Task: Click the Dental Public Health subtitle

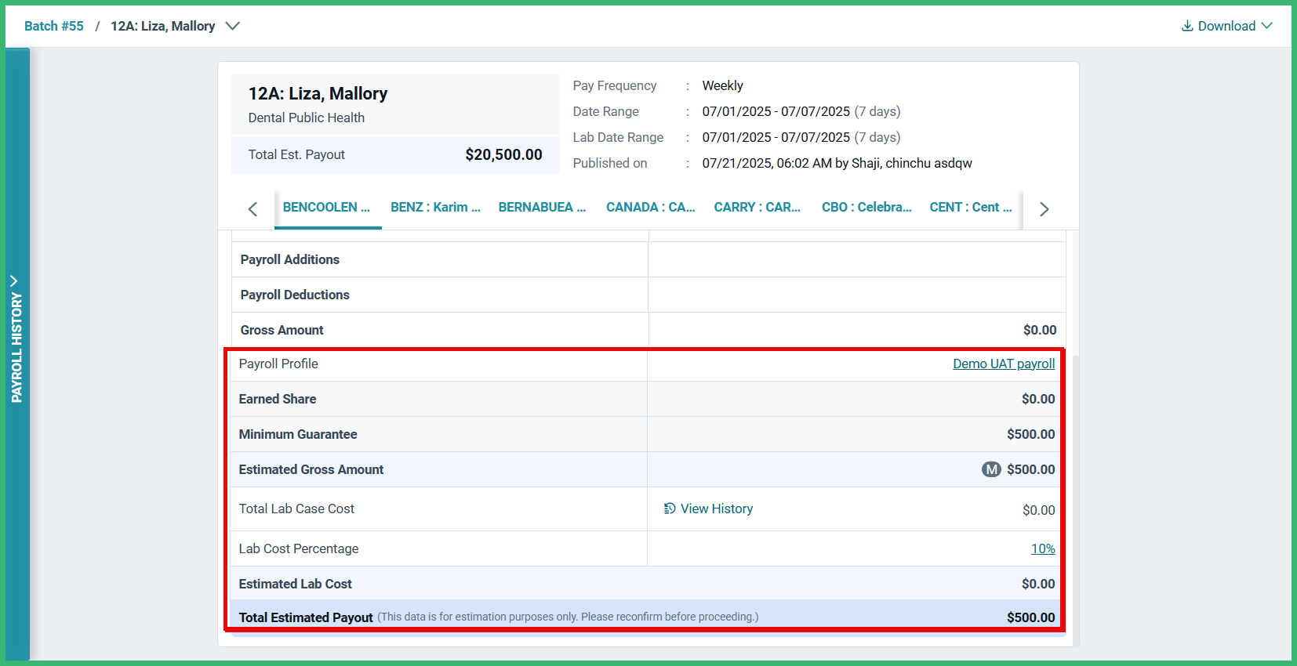Action: pyautogui.click(x=307, y=118)
